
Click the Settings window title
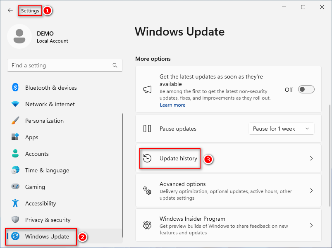coord(30,11)
